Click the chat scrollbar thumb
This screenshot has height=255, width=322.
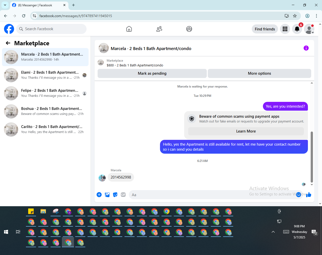[312, 157]
